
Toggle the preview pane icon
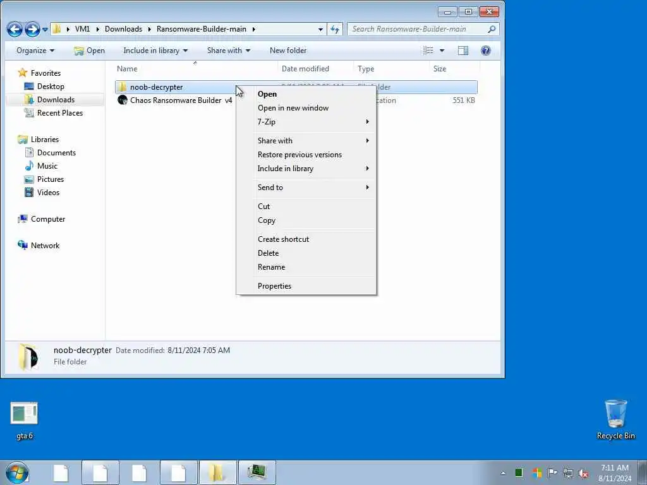(x=463, y=51)
